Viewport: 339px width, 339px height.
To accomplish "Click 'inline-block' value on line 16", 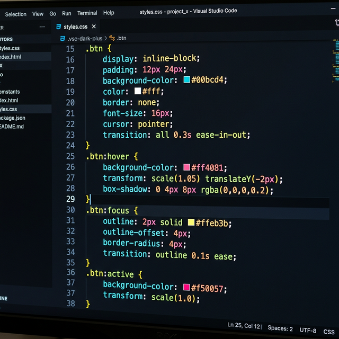I will click(x=169, y=58).
